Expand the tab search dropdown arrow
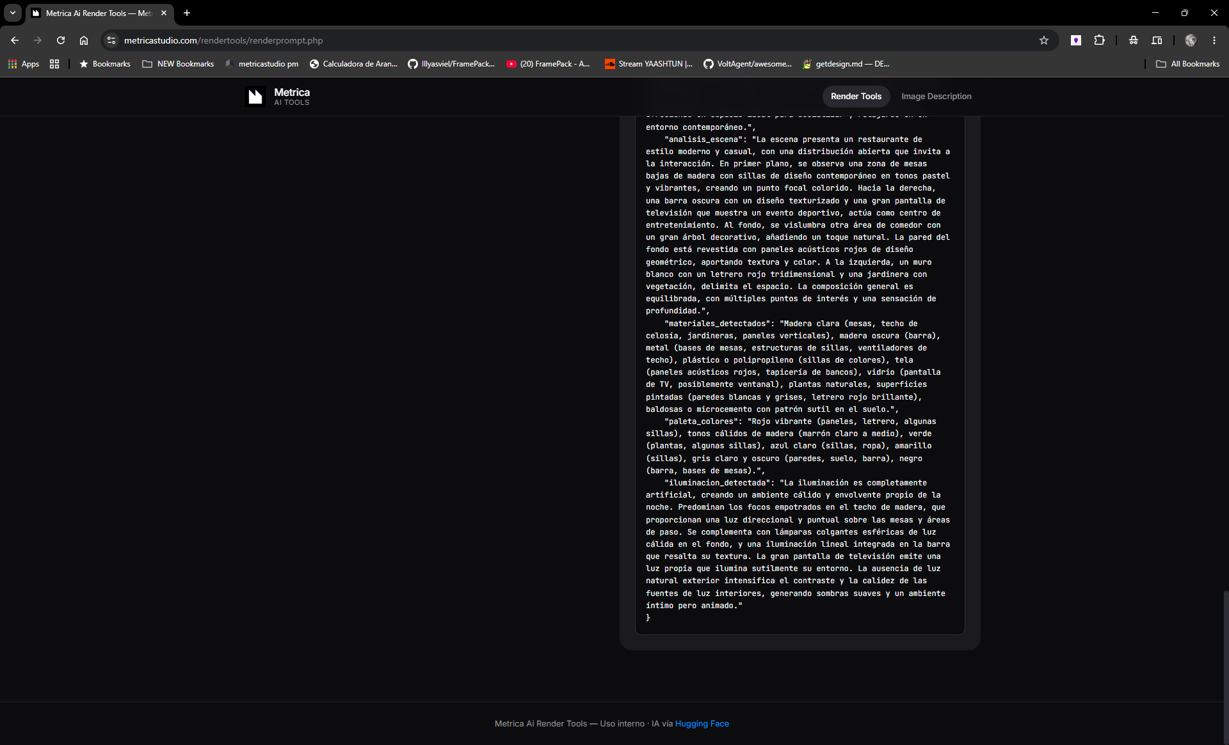 [13, 13]
